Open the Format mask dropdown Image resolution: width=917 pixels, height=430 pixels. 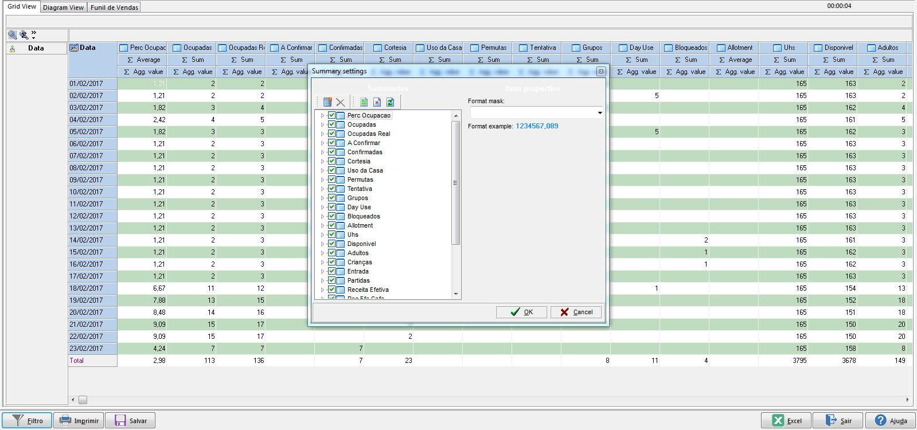[600, 113]
